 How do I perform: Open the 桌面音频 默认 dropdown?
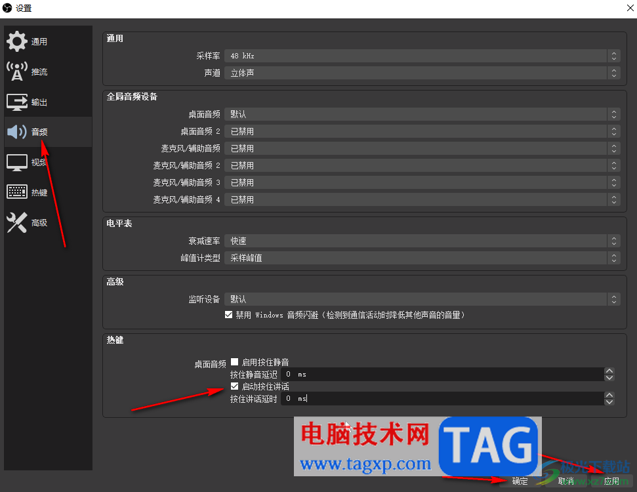[x=422, y=114]
